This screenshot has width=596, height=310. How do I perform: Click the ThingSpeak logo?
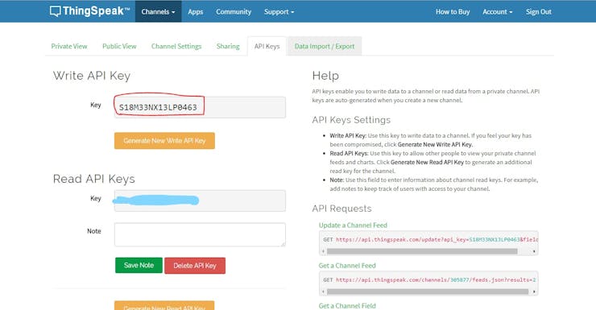tap(89, 11)
